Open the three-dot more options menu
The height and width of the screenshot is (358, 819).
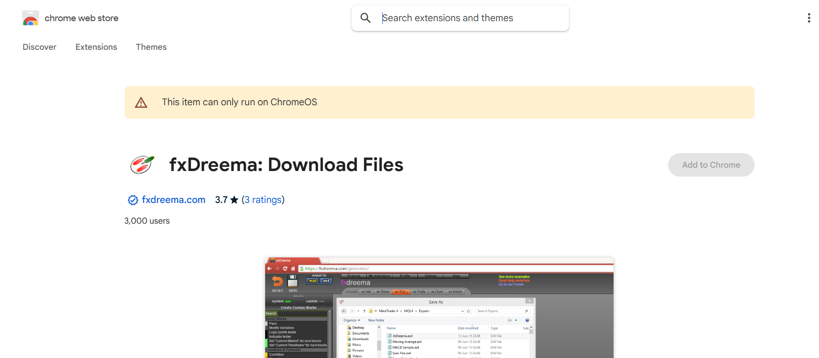coord(809,18)
